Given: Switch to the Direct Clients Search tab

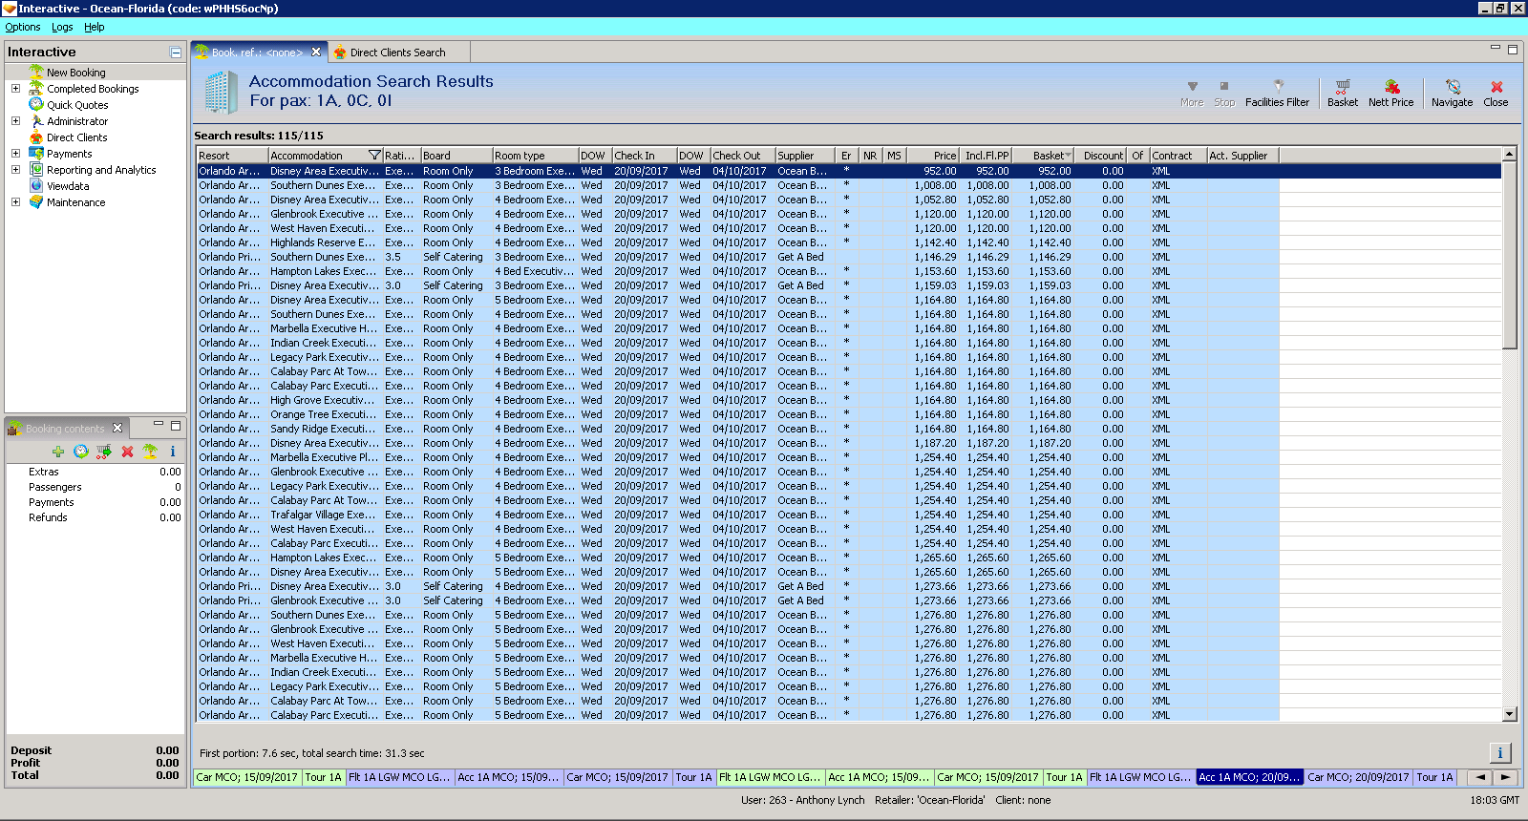Looking at the screenshot, I should click(397, 53).
